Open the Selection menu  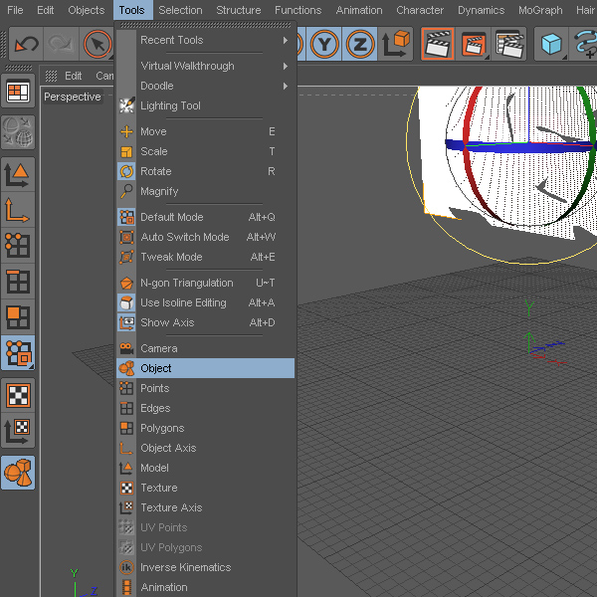tap(180, 10)
